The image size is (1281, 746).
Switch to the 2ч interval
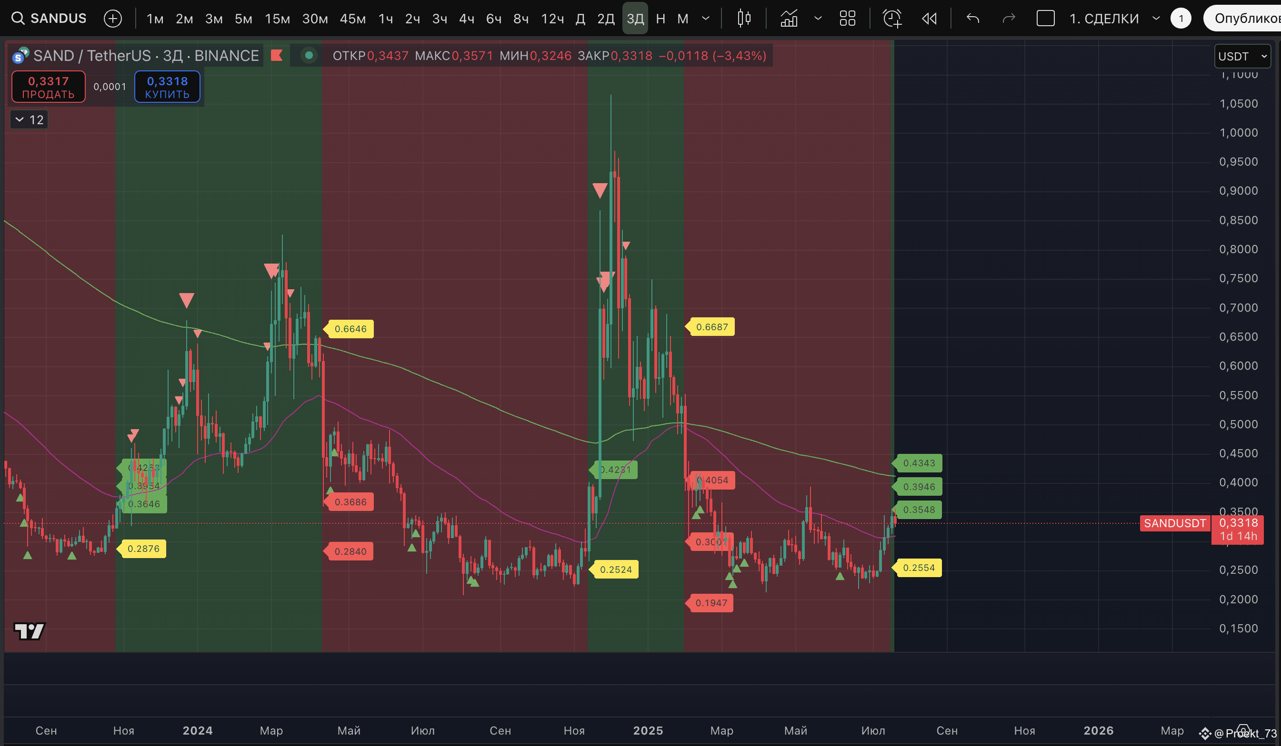pyautogui.click(x=412, y=19)
